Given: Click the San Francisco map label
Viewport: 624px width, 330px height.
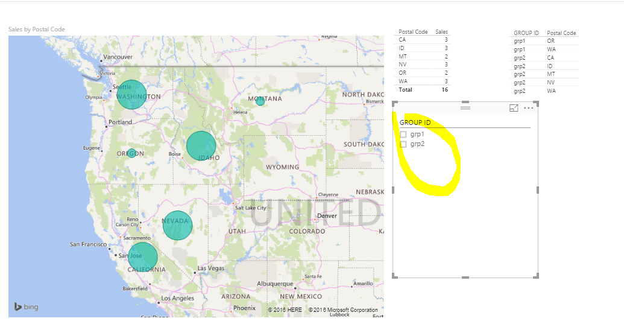Looking at the screenshot, I should [89, 244].
